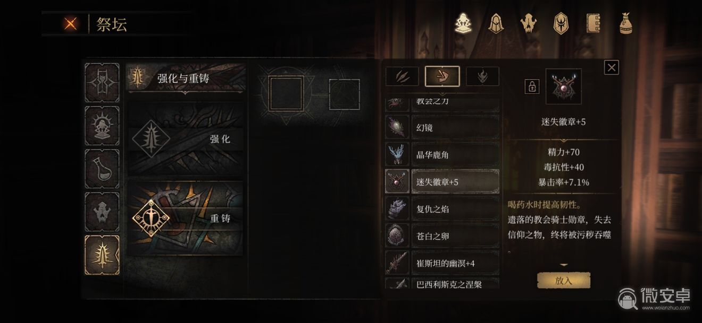Choose the 重铸 reforge option
Screen dimensions: 702x323
pyautogui.click(x=186, y=218)
